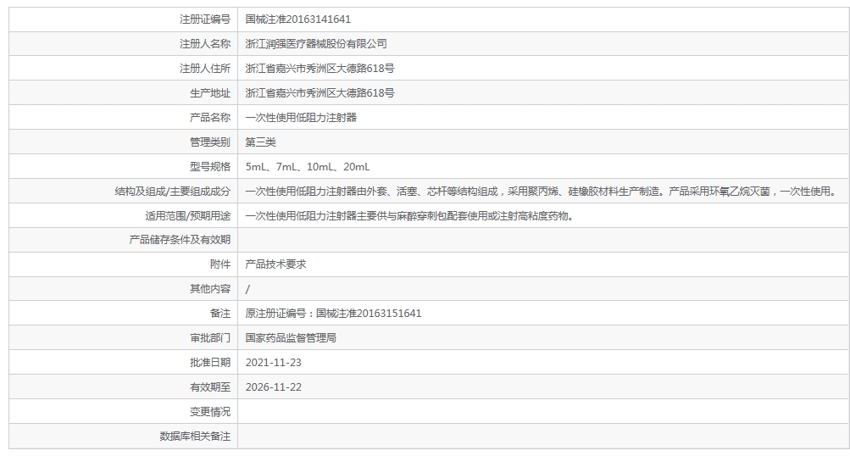Screen dimensions: 850x456
Task: Select product name 一次性使用低阻力注射器
Action: (301, 118)
